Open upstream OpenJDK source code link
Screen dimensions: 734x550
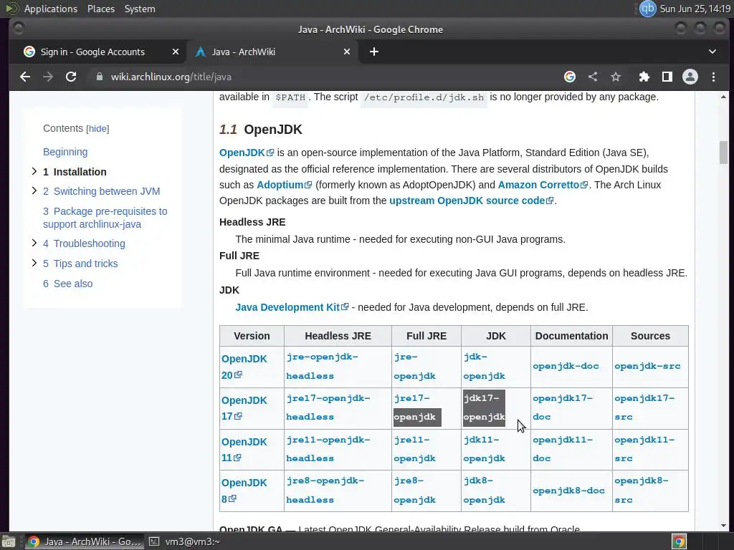[x=472, y=201]
